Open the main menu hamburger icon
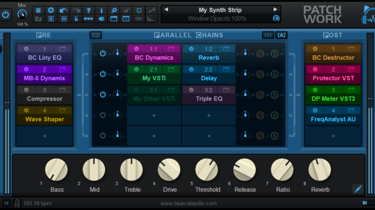Image resolution: width=375 pixels, height=210 pixels. point(38,10)
